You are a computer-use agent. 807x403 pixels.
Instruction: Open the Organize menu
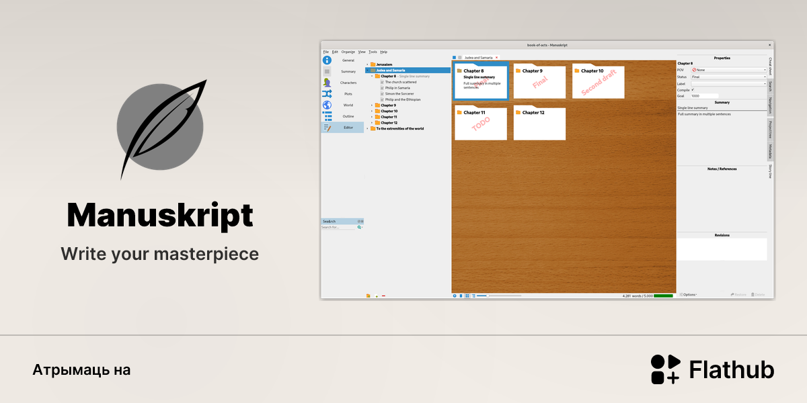click(x=348, y=52)
